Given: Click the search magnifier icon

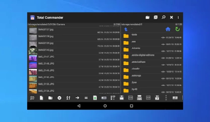Looking at the screenshot, I should click(163, 17).
